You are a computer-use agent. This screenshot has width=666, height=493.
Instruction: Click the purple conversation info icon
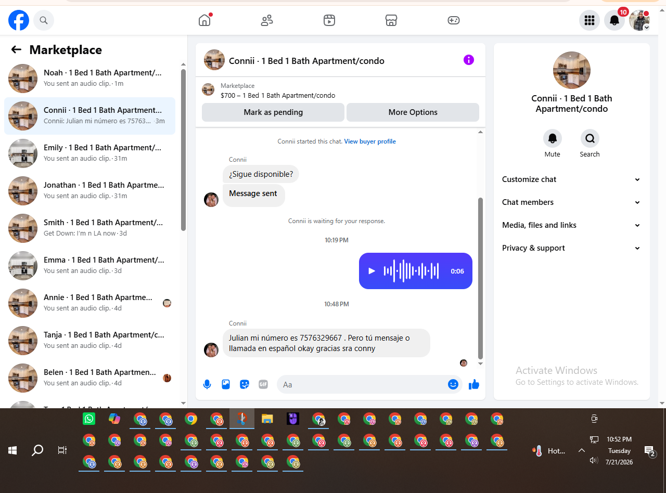coord(469,60)
